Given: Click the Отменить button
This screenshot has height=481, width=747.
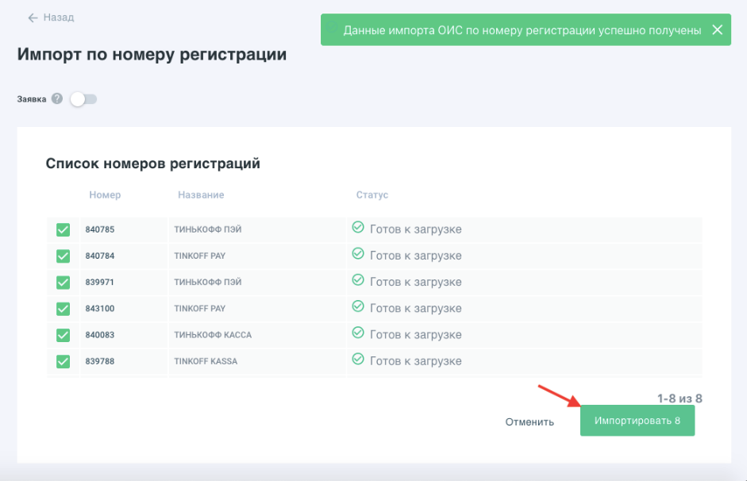Looking at the screenshot, I should 529,421.
